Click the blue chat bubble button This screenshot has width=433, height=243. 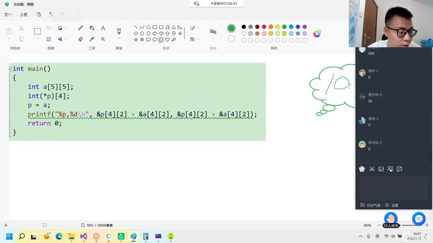418,219
